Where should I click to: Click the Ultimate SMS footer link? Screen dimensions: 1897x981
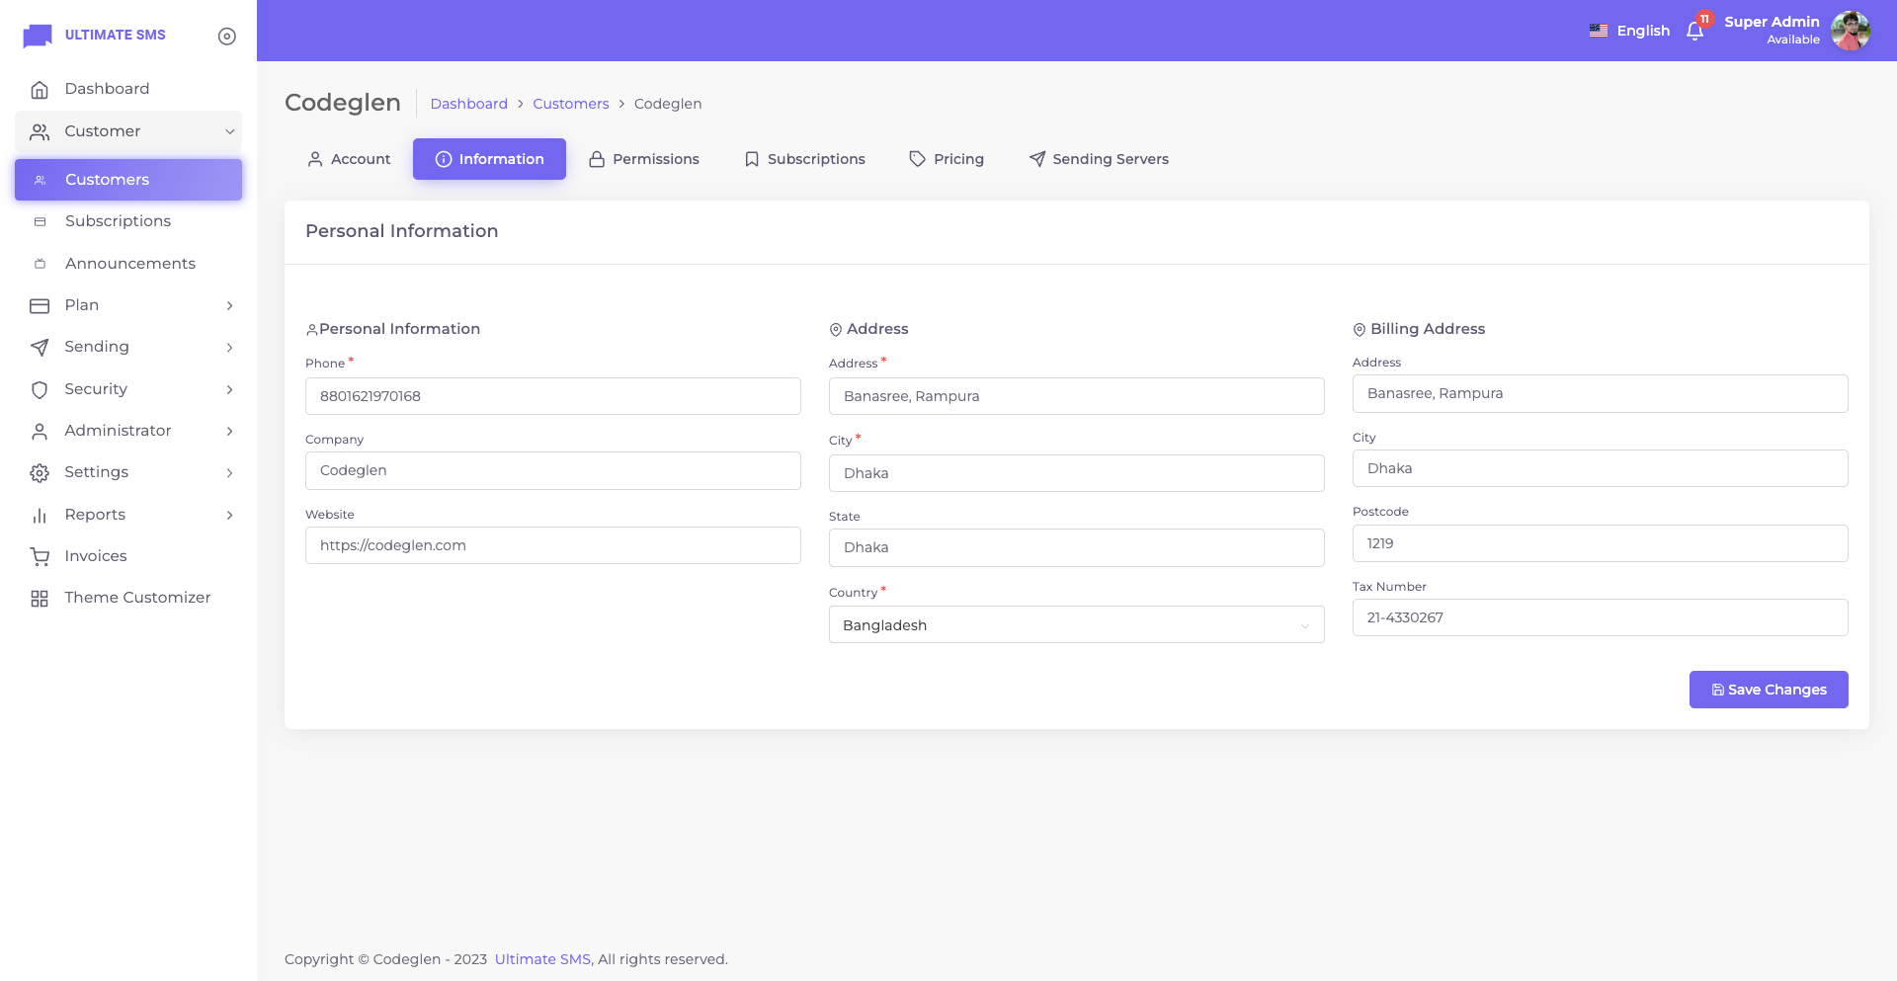click(542, 959)
